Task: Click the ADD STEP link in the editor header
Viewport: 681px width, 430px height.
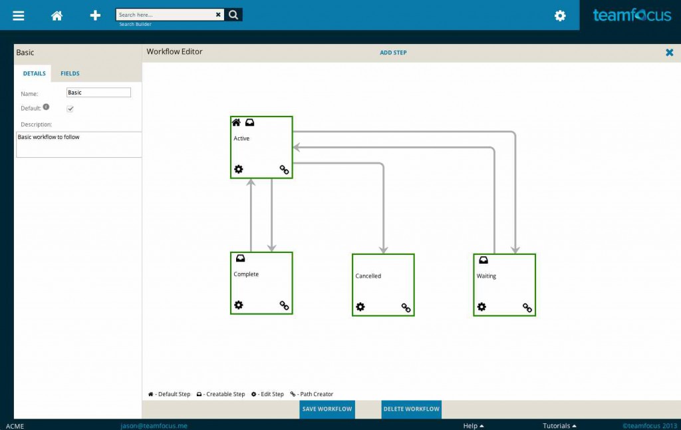Action: [x=394, y=53]
